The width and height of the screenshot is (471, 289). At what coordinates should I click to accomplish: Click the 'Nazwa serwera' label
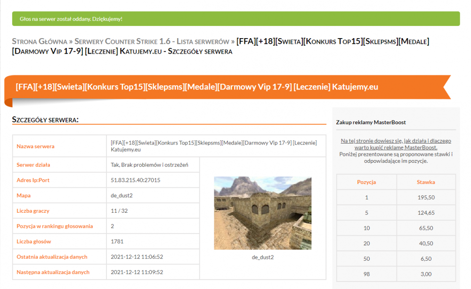pos(35,146)
